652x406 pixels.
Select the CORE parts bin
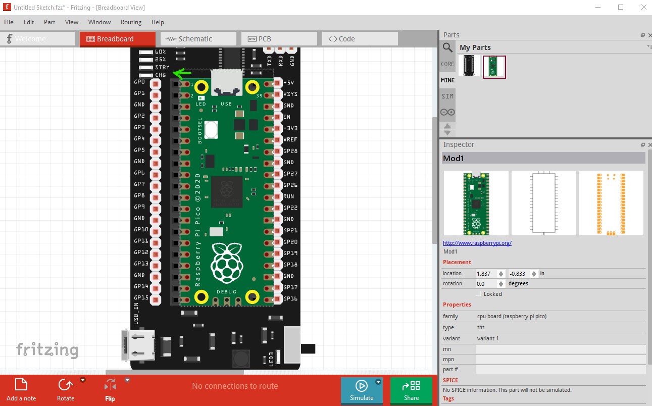tap(447, 64)
